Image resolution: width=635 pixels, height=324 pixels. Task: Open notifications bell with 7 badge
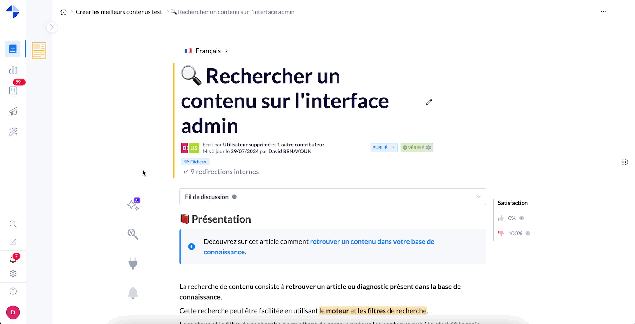[x=13, y=259]
